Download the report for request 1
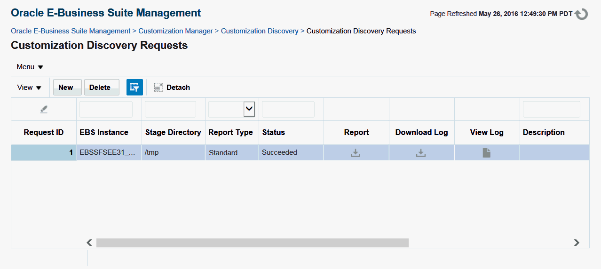 [356, 152]
